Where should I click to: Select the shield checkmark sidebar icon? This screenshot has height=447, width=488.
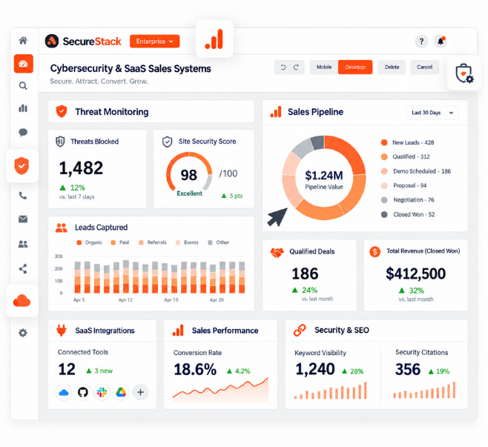point(22,166)
